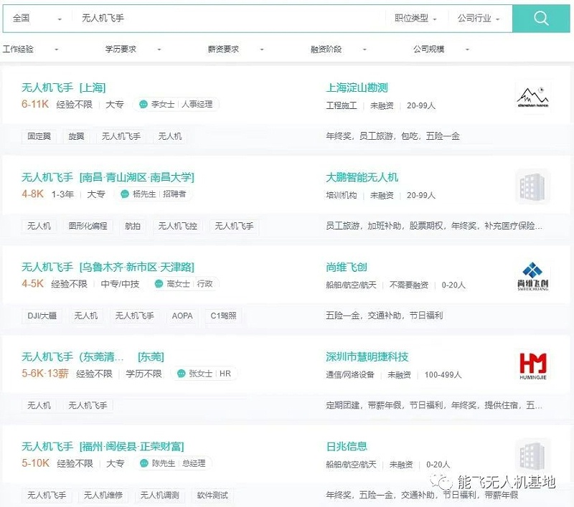Click 大鹏智能无人机 placeholder building logo
This screenshot has height=507, width=574.
pyautogui.click(x=532, y=187)
